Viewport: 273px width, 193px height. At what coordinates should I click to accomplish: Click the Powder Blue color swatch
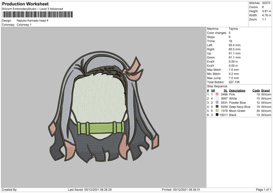(x=217, y=102)
